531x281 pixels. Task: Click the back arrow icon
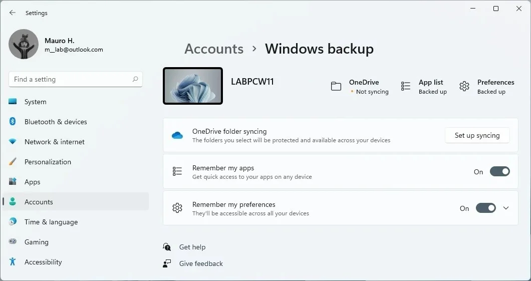[13, 13]
